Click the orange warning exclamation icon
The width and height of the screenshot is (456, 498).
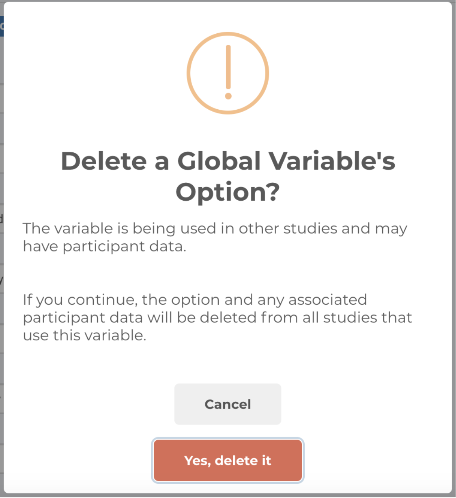click(228, 73)
